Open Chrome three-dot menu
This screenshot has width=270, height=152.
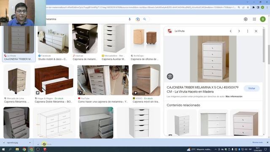tap(267, 8)
